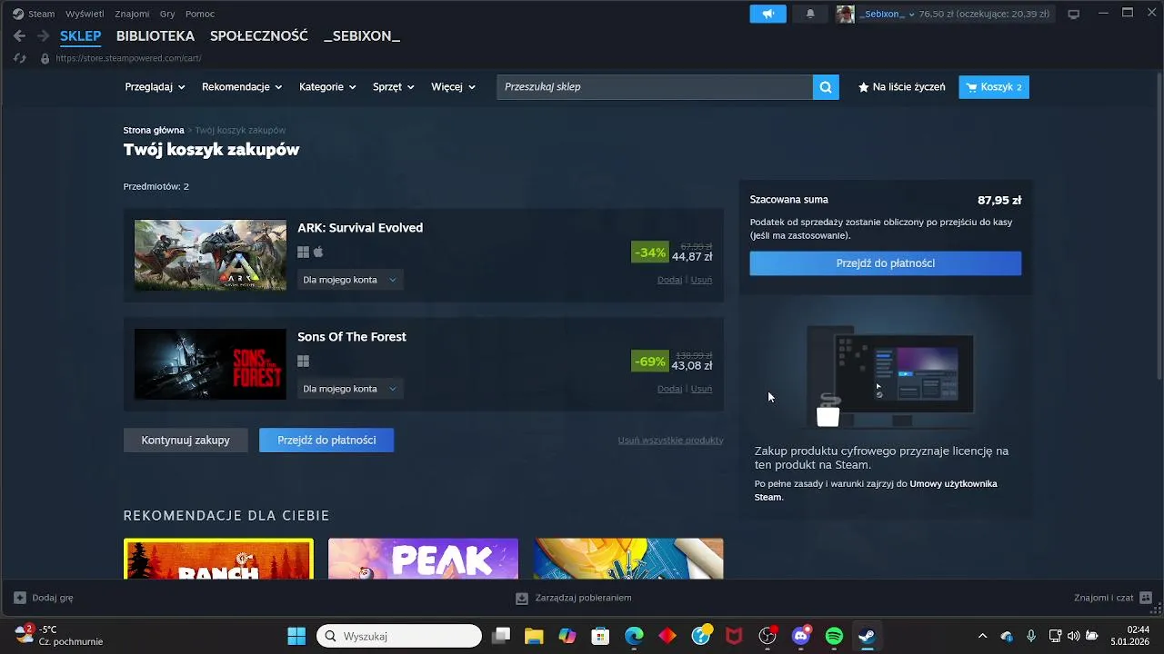Open Microsoft Edge from taskbar
Viewport: 1164px width, 654px height.
click(x=634, y=636)
